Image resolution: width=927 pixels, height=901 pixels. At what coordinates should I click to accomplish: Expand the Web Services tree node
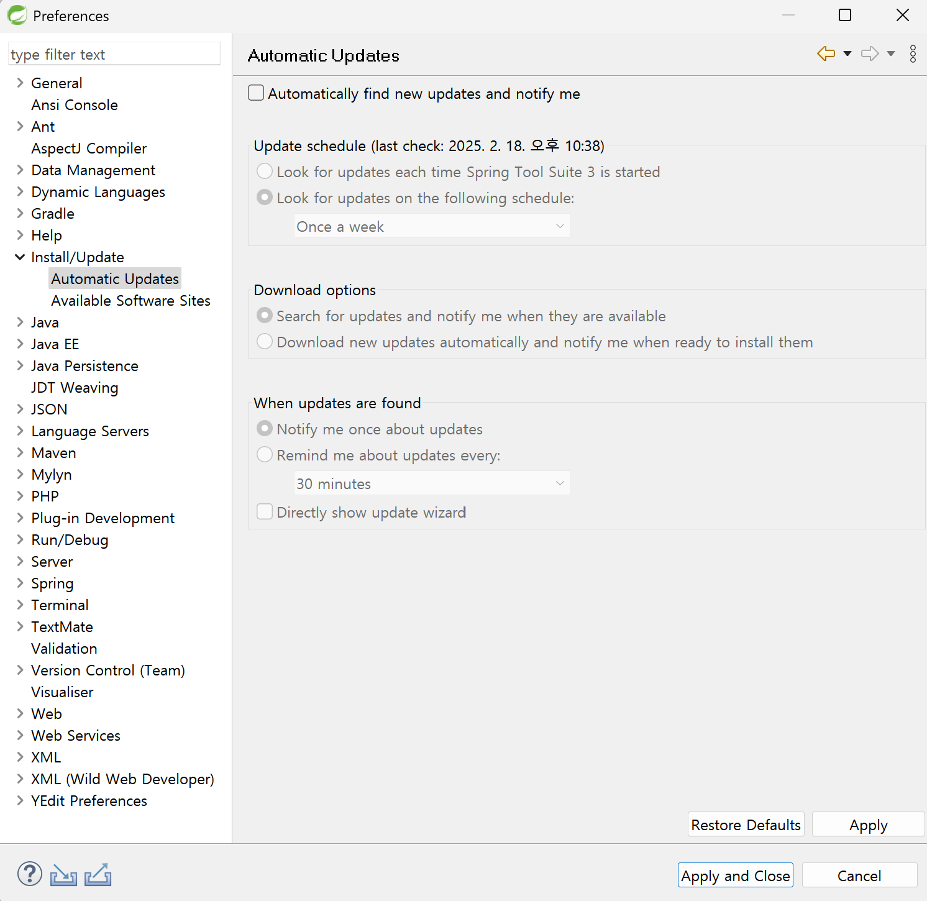(20, 735)
